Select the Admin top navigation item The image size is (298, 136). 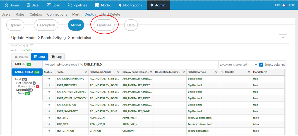pos(158,5)
